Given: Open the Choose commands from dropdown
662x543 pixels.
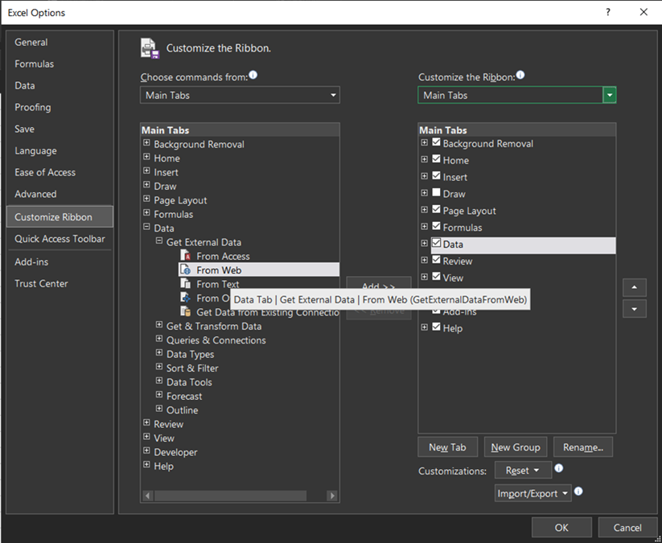Looking at the screenshot, I should coord(240,95).
